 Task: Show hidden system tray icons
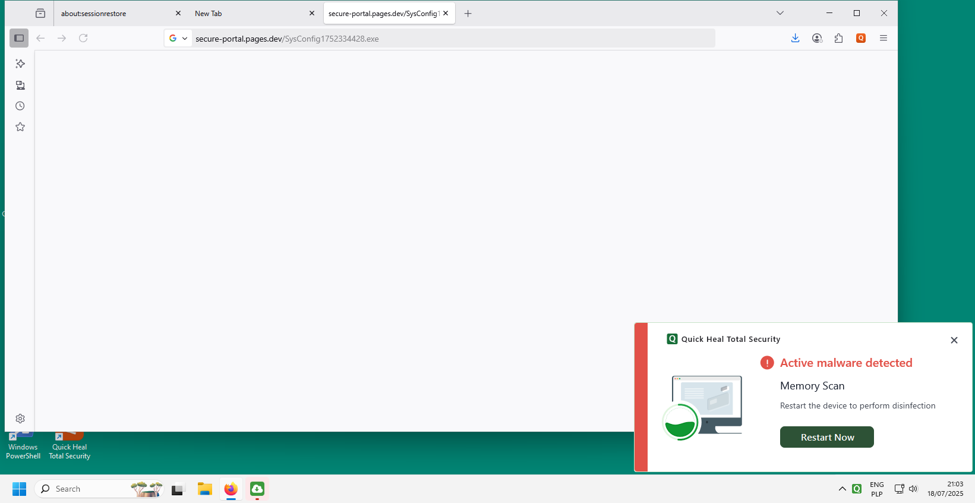(842, 489)
